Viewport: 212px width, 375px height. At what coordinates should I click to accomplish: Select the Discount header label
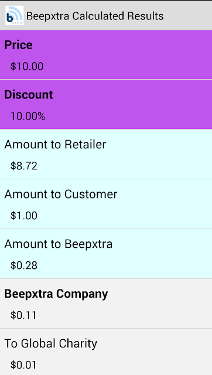tap(29, 95)
